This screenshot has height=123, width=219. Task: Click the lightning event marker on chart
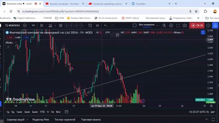point(143,101)
